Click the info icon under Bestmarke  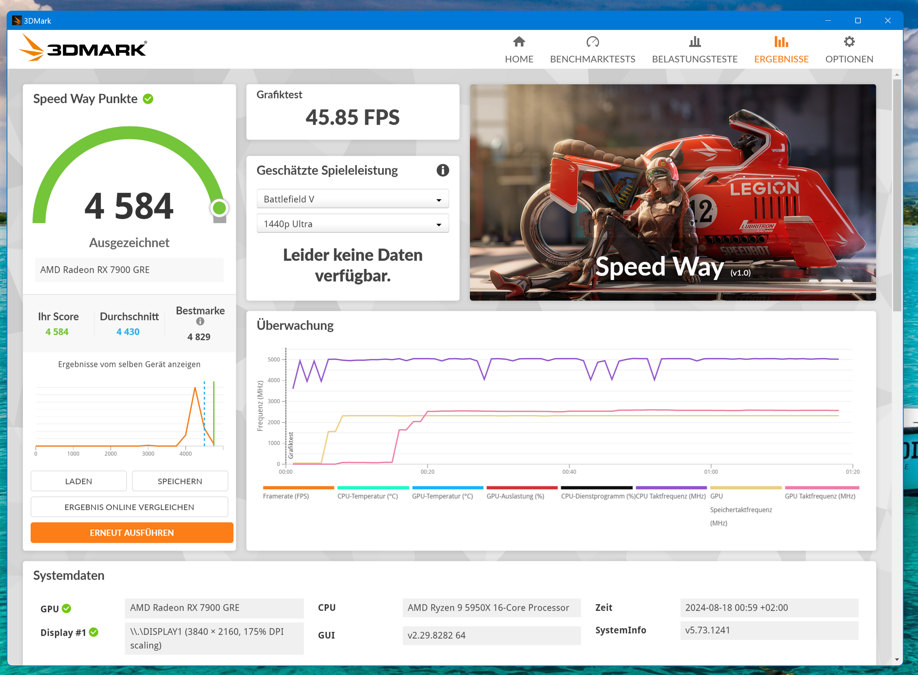200,322
